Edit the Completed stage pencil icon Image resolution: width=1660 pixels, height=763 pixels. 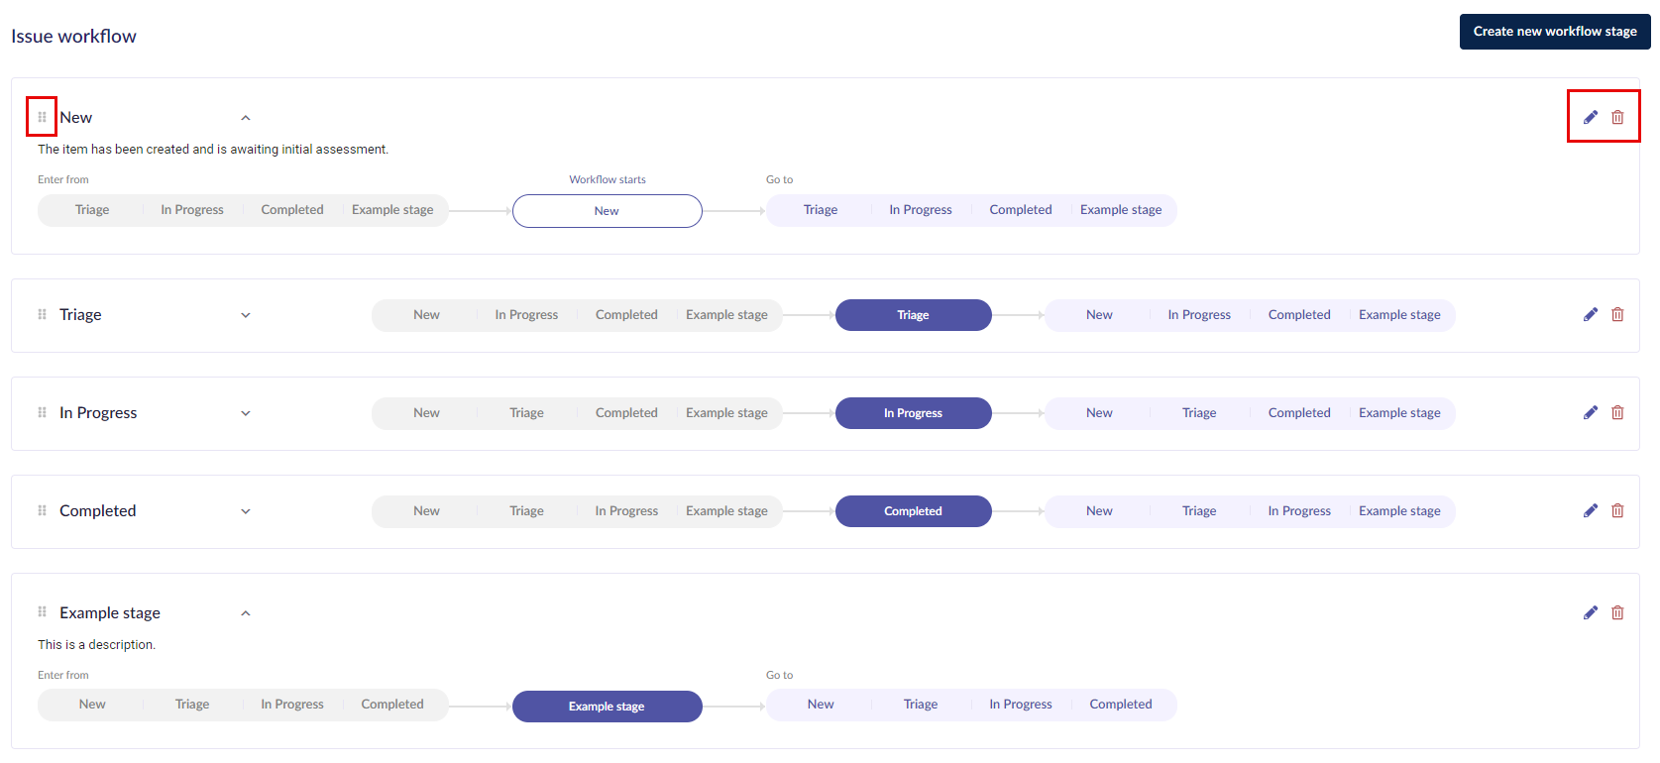1591,510
